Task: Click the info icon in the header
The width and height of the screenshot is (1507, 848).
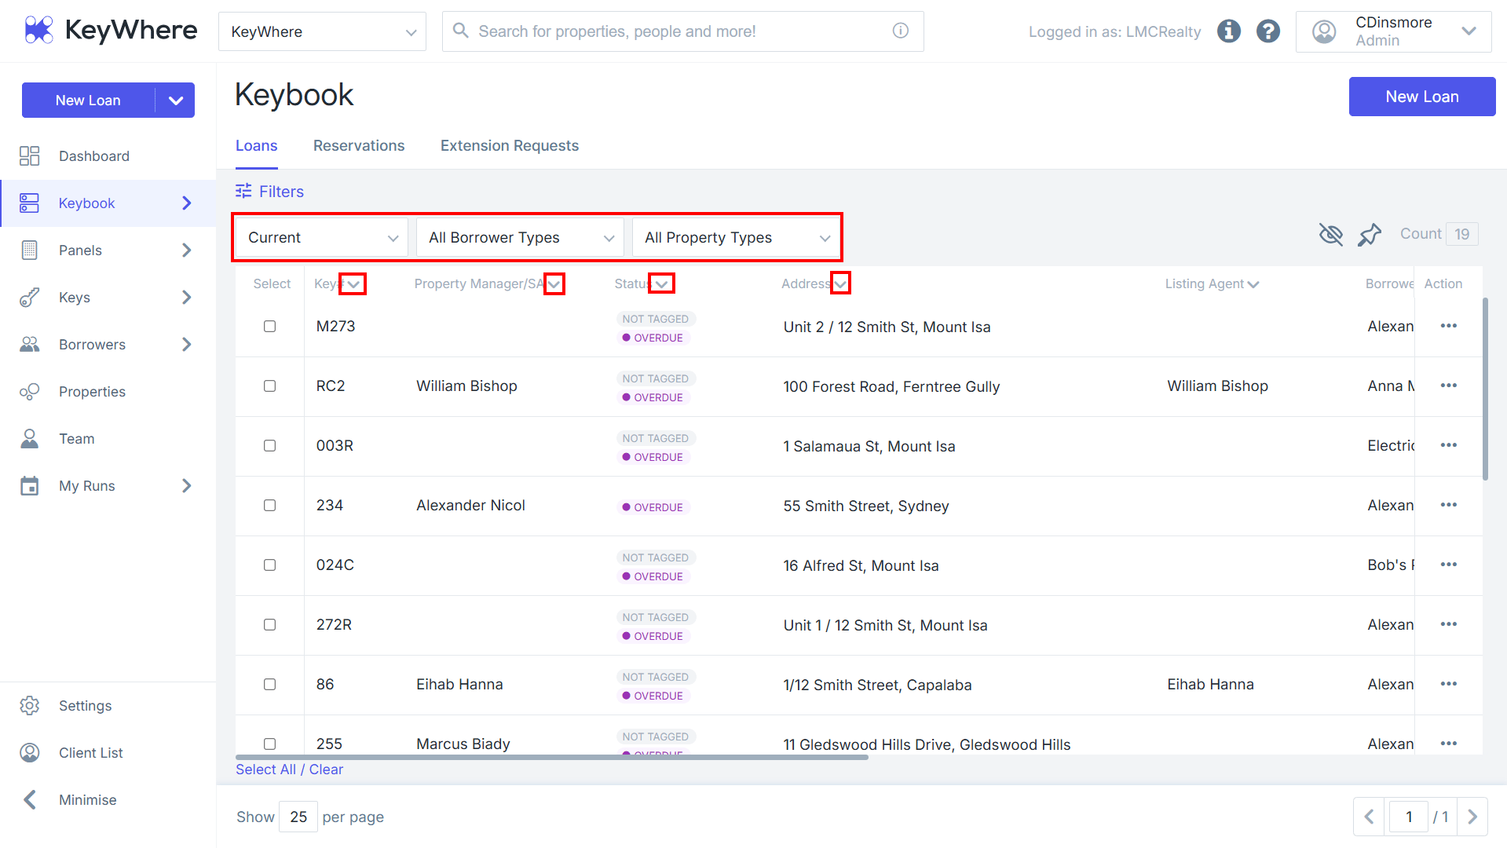Action: 1229,31
